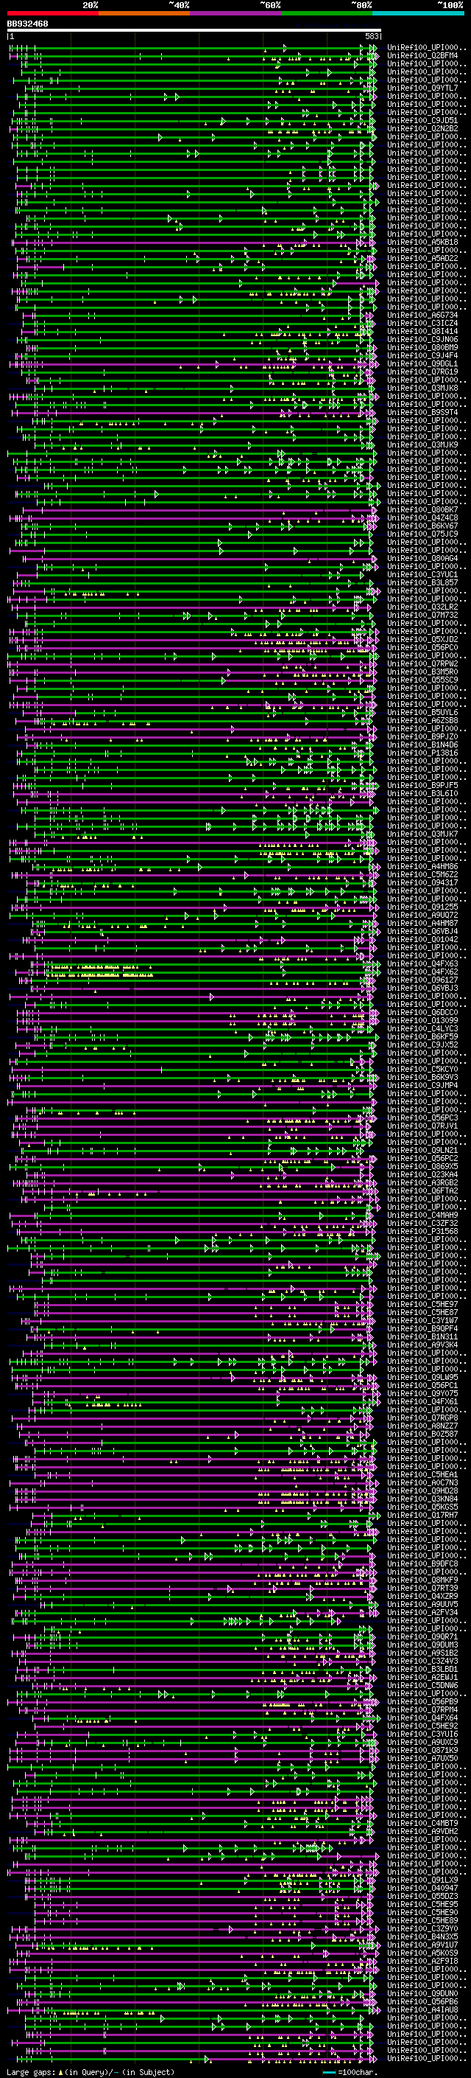This screenshot has height=2078, width=471.
Task: Click hit label UniRef100_Q7RPW2
Action: pos(422,663)
